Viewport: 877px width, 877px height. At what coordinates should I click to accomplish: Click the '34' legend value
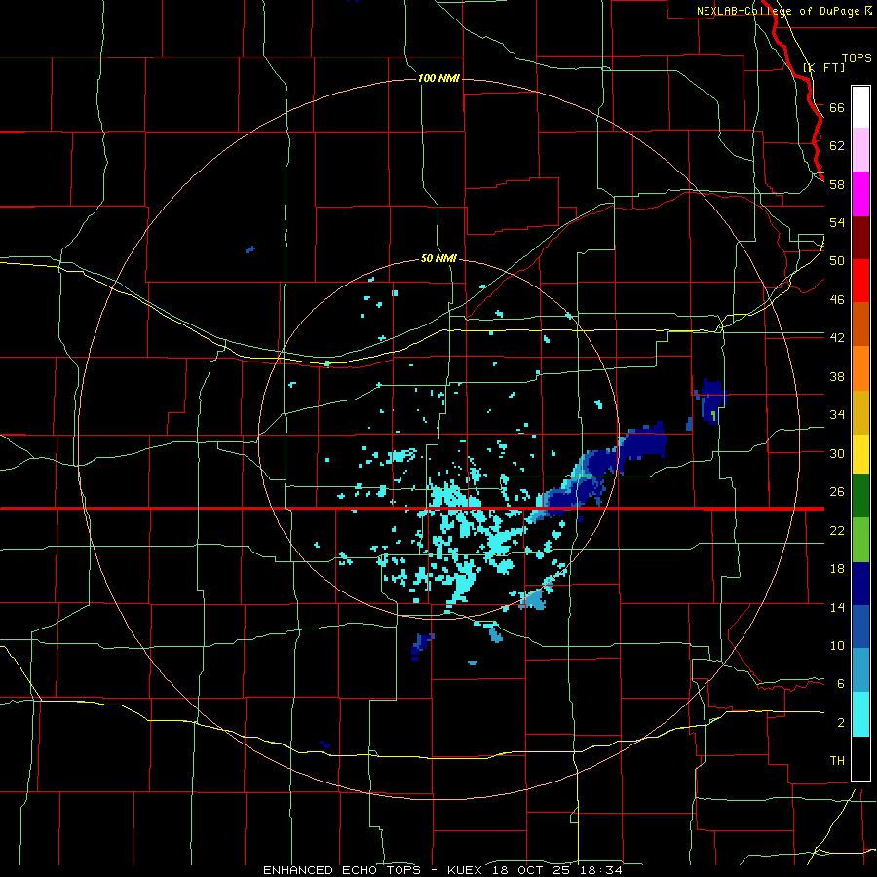837,414
